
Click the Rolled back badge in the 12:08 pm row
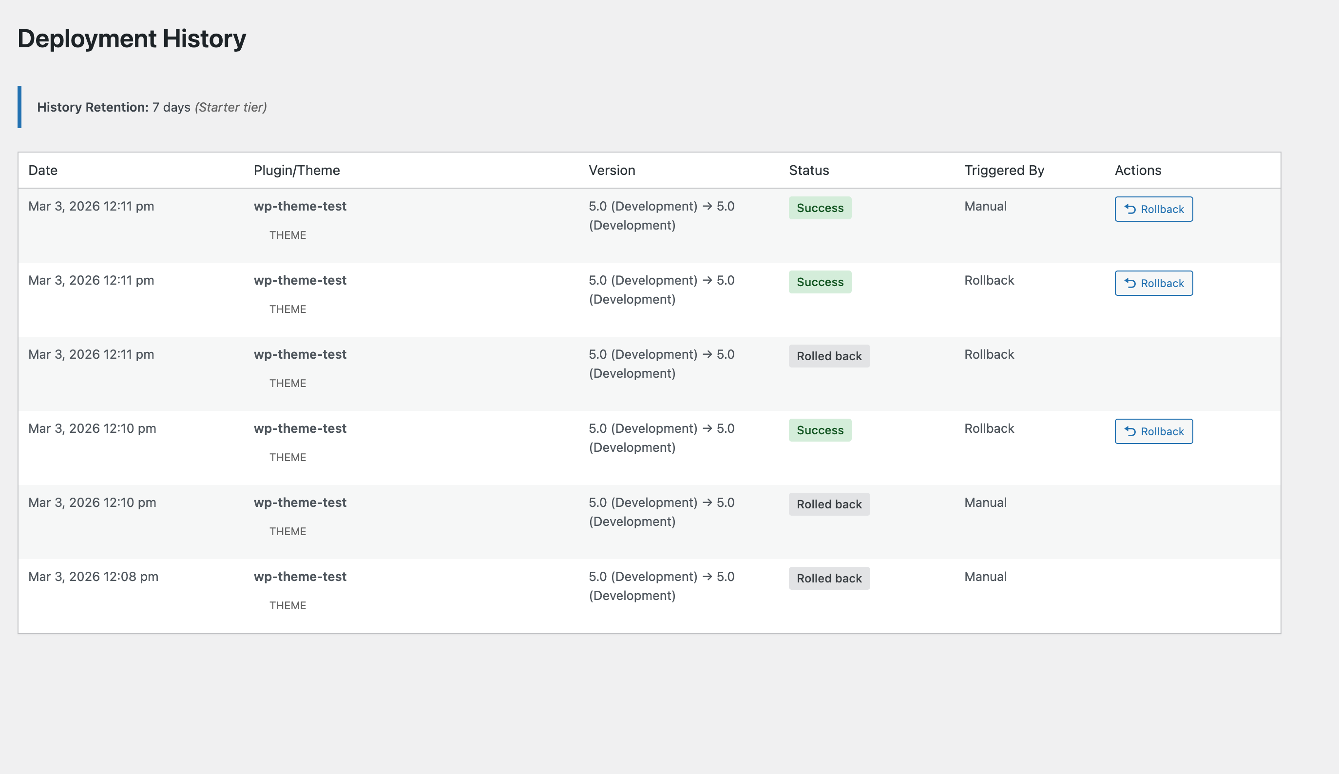click(829, 579)
